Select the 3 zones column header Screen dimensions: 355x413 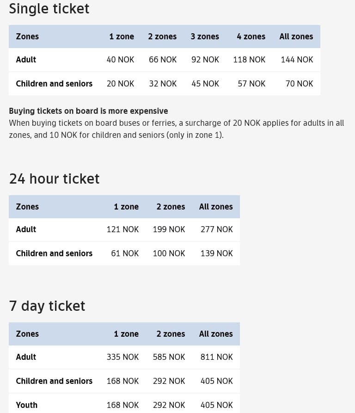point(205,37)
